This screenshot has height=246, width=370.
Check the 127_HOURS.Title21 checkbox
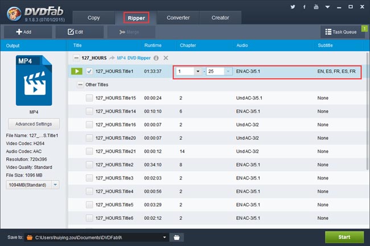(89, 151)
